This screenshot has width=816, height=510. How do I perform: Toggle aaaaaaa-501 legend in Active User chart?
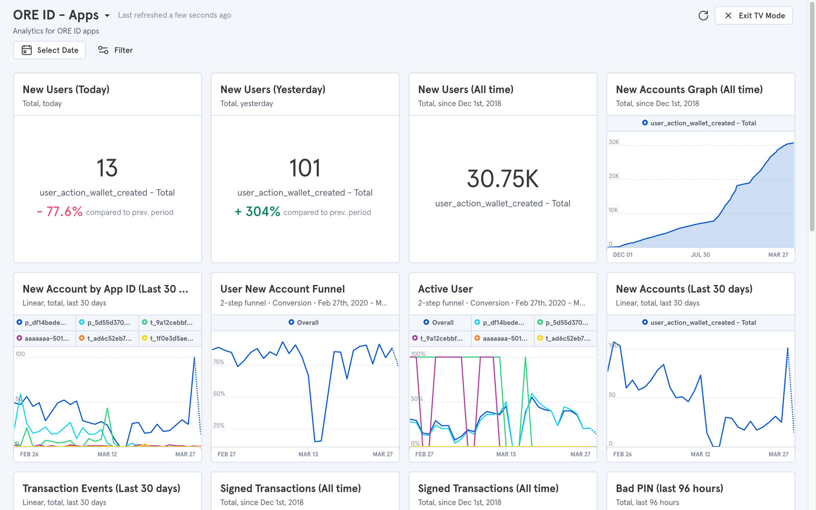[503, 338]
